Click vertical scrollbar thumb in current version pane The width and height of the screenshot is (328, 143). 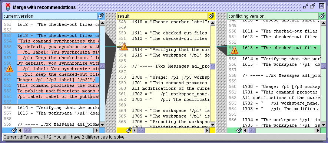click(102, 66)
